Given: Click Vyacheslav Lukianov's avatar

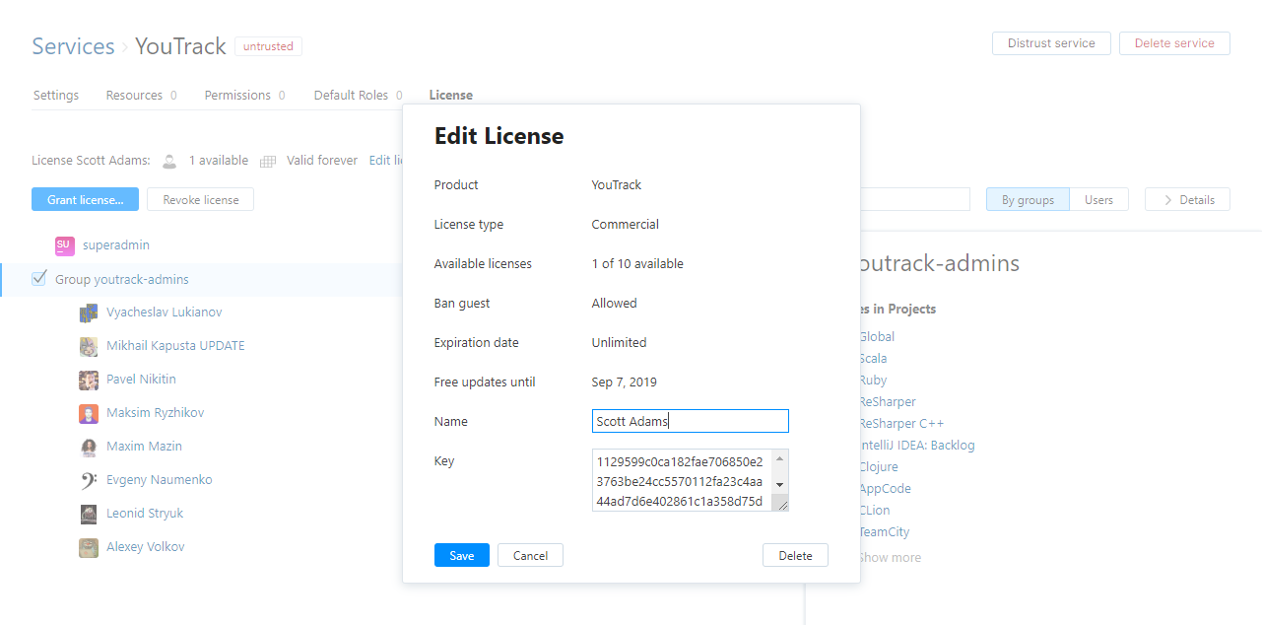Looking at the screenshot, I should pos(89,312).
